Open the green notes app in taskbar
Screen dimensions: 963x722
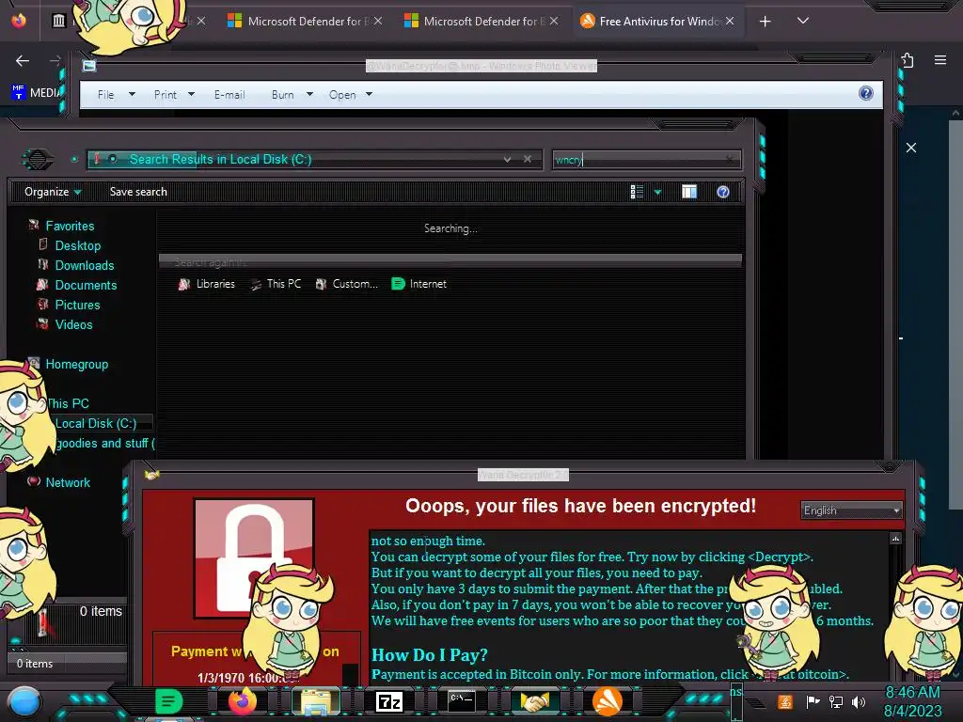(x=168, y=701)
